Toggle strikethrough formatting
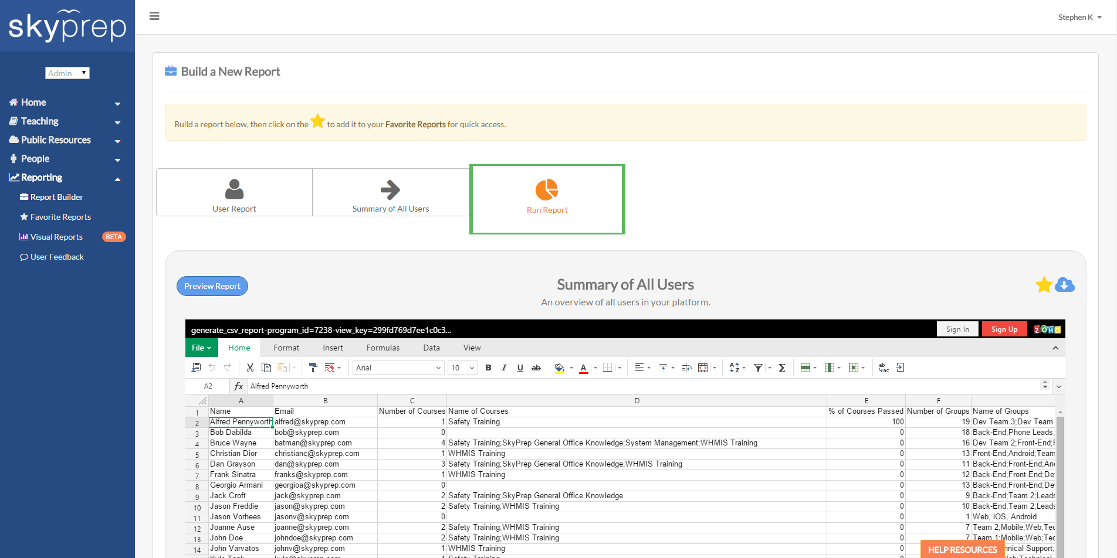Image resolution: width=1117 pixels, height=558 pixels. pyautogui.click(x=536, y=368)
